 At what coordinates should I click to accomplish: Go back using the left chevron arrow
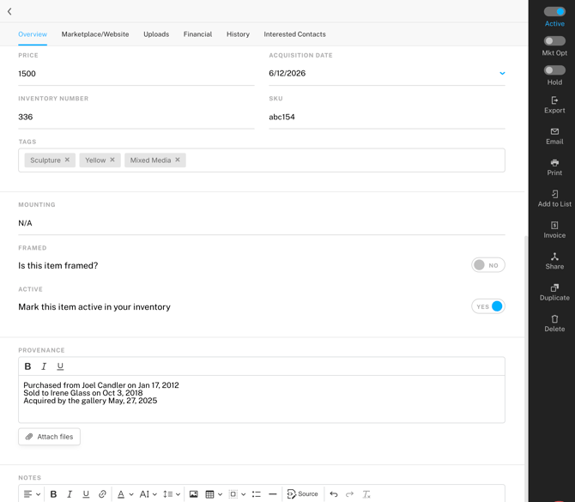[9, 11]
